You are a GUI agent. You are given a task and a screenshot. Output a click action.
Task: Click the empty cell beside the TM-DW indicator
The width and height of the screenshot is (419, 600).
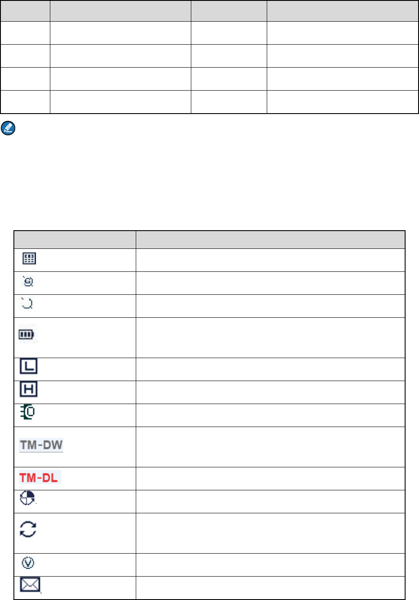tap(270, 447)
